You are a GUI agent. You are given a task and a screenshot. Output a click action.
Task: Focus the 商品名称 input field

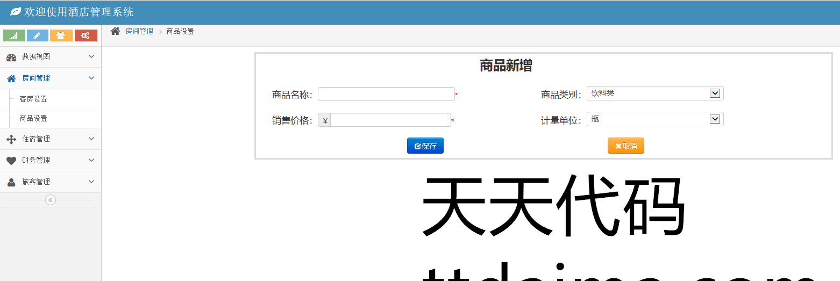click(x=386, y=95)
